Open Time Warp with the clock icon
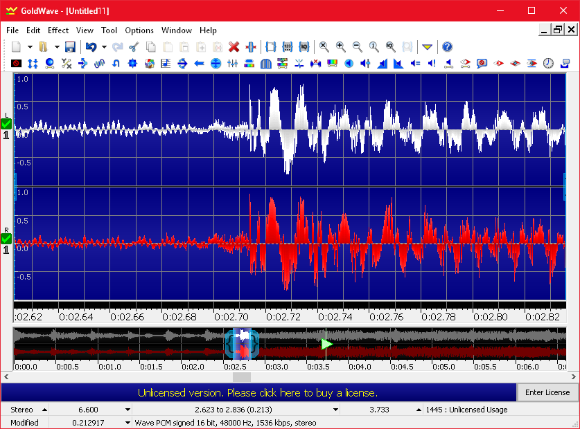This screenshot has height=429, width=580. [548, 64]
